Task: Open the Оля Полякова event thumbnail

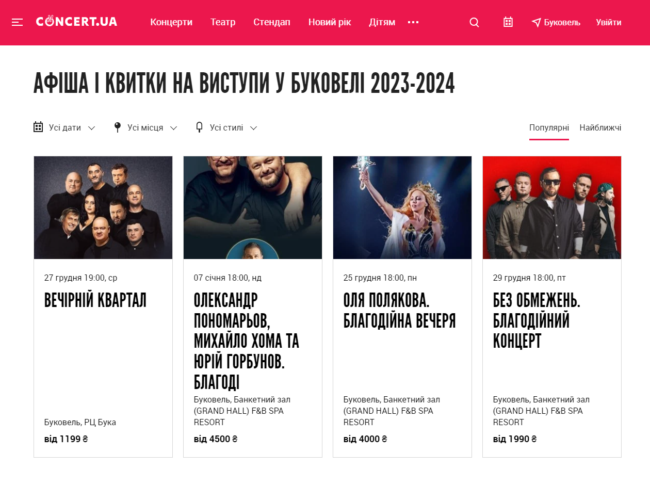Action: (402, 207)
